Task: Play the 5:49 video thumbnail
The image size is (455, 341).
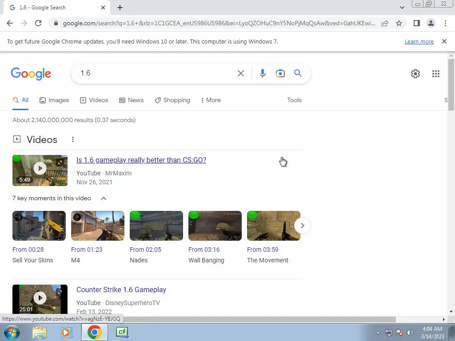Action: 40,170
